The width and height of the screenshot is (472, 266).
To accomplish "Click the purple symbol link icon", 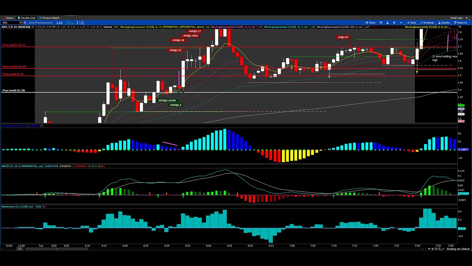I will click(x=25, y=23).
